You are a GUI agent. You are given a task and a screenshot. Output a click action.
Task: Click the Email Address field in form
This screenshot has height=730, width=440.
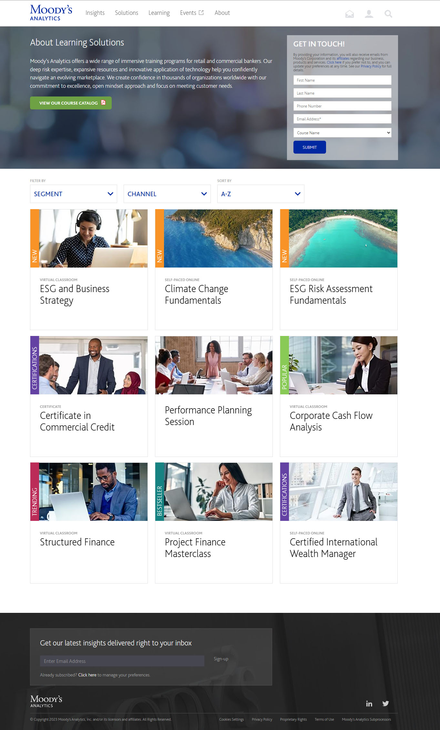pyautogui.click(x=342, y=119)
